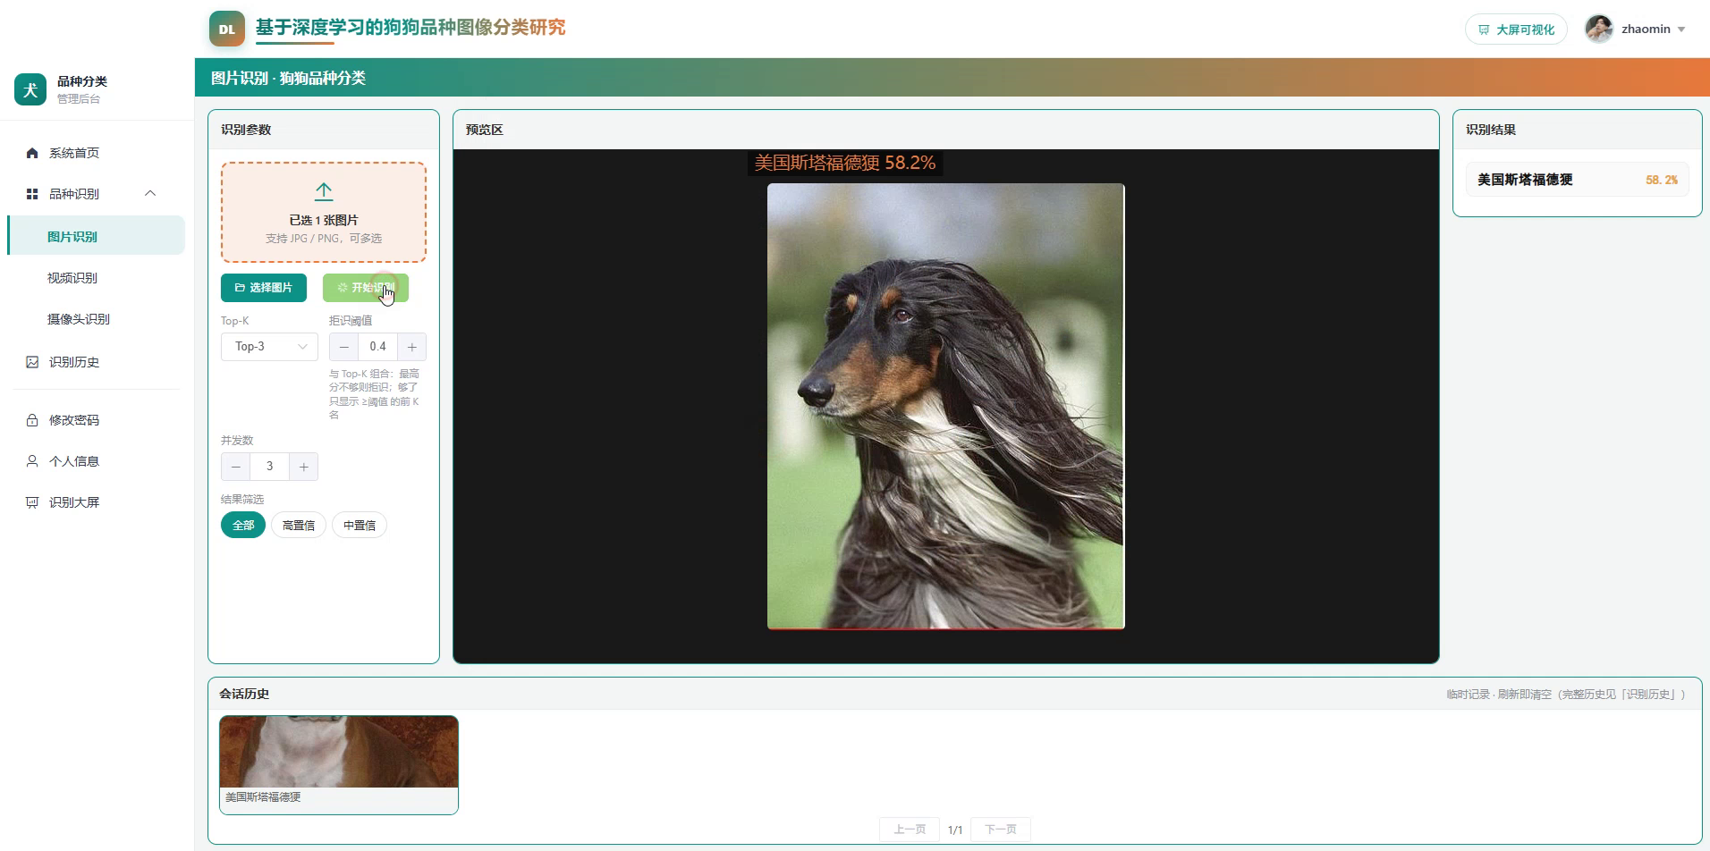Click the 选择图片 button

[x=264, y=288]
